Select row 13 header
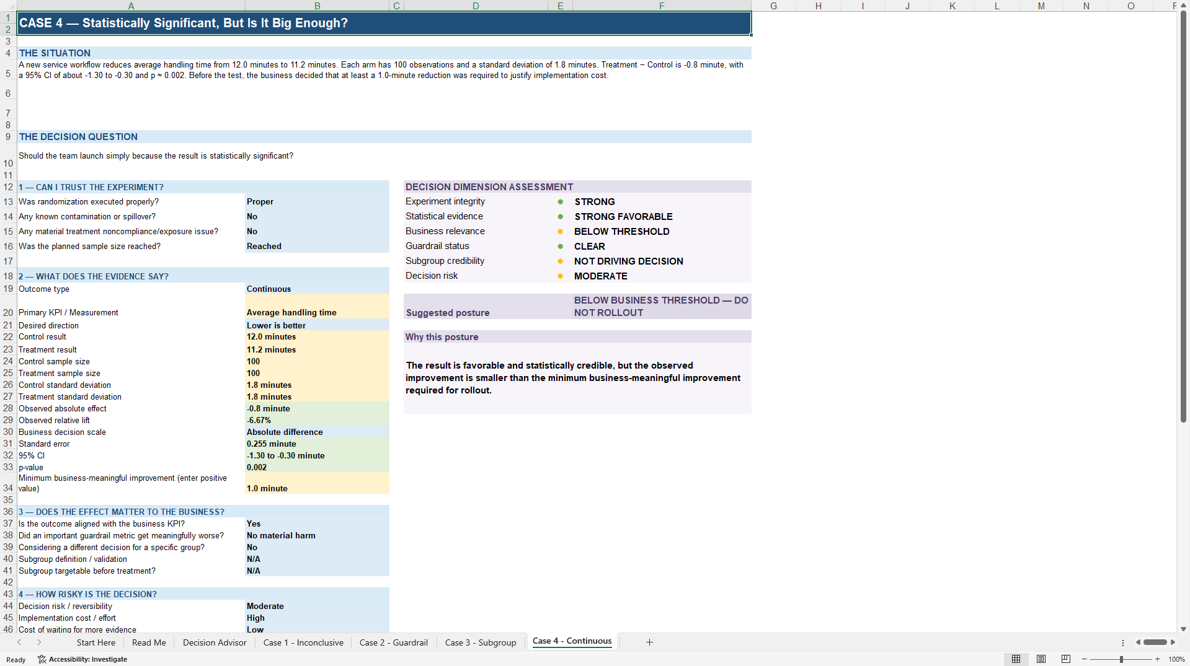The height and width of the screenshot is (666, 1190). 8,202
